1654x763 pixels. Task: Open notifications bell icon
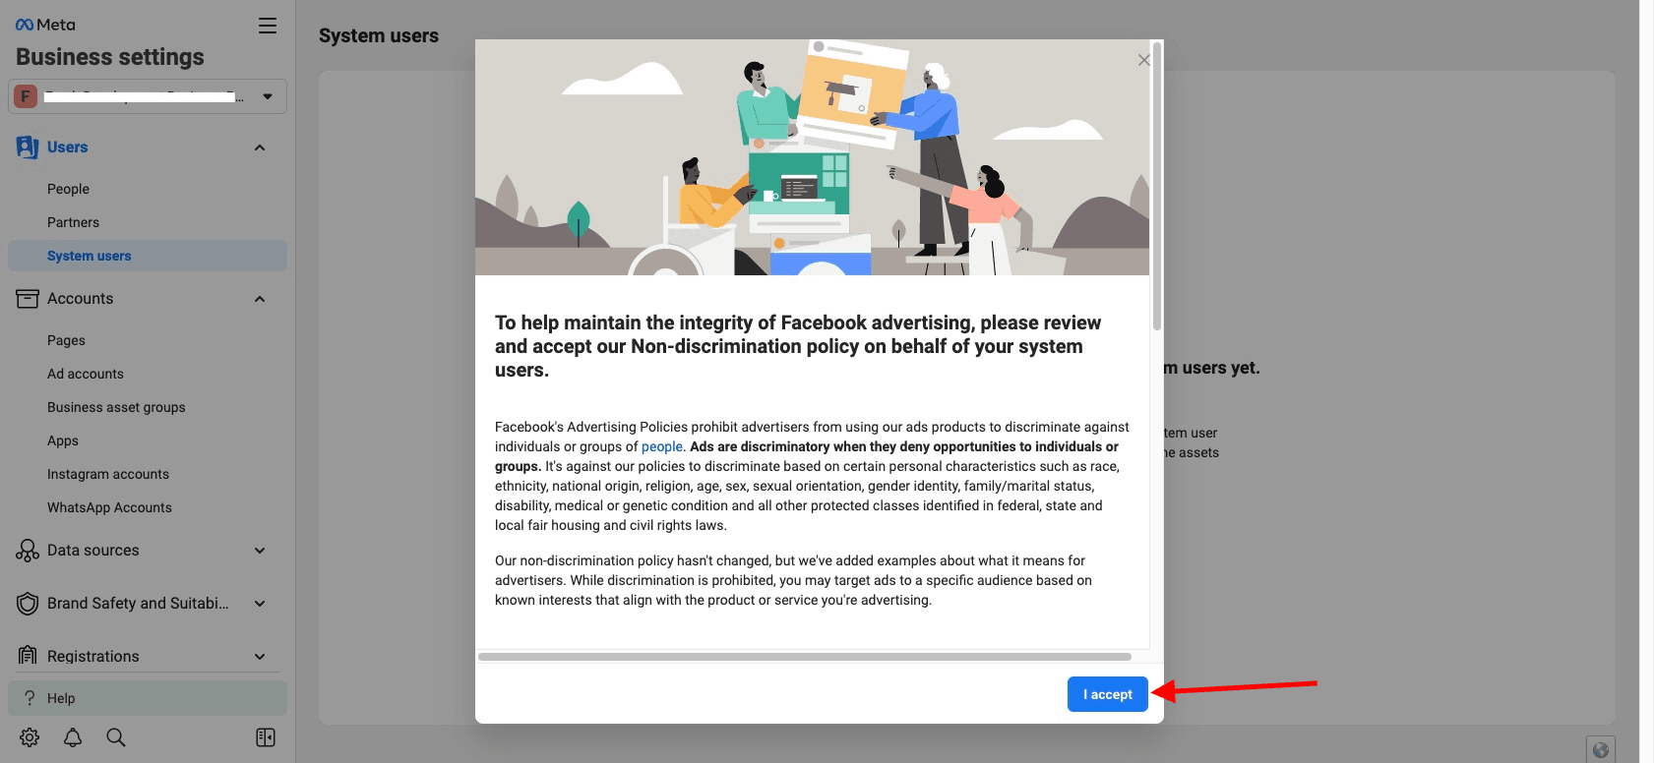(x=73, y=737)
